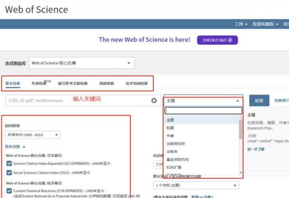Image resolution: width=289 pixels, height=198 pixels.
Task: Choose 作者 option in field list
Action: tap(201, 136)
